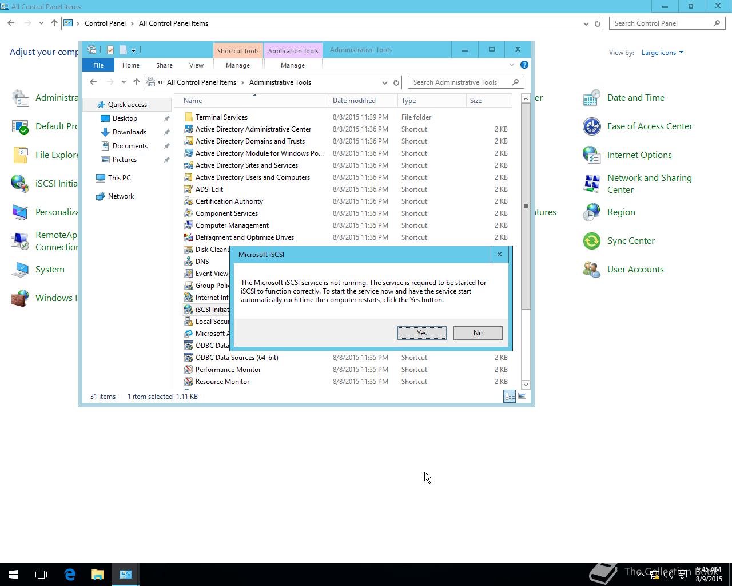
Task: Launch Microsoft Edge from taskbar
Action: 70,575
